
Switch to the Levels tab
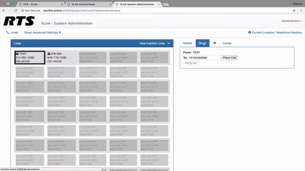click(x=227, y=43)
